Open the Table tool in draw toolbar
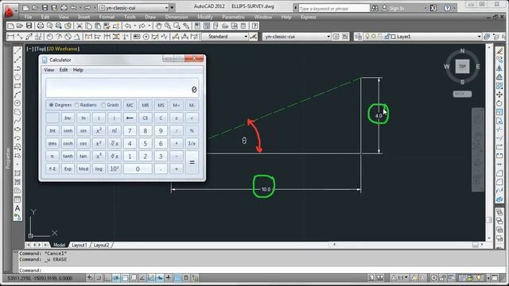Image resolution: width=509 pixels, height=286 pixels. [x=17, y=199]
